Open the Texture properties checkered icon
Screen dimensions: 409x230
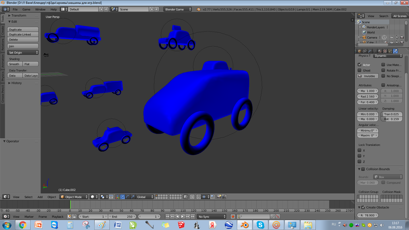coord(385,51)
